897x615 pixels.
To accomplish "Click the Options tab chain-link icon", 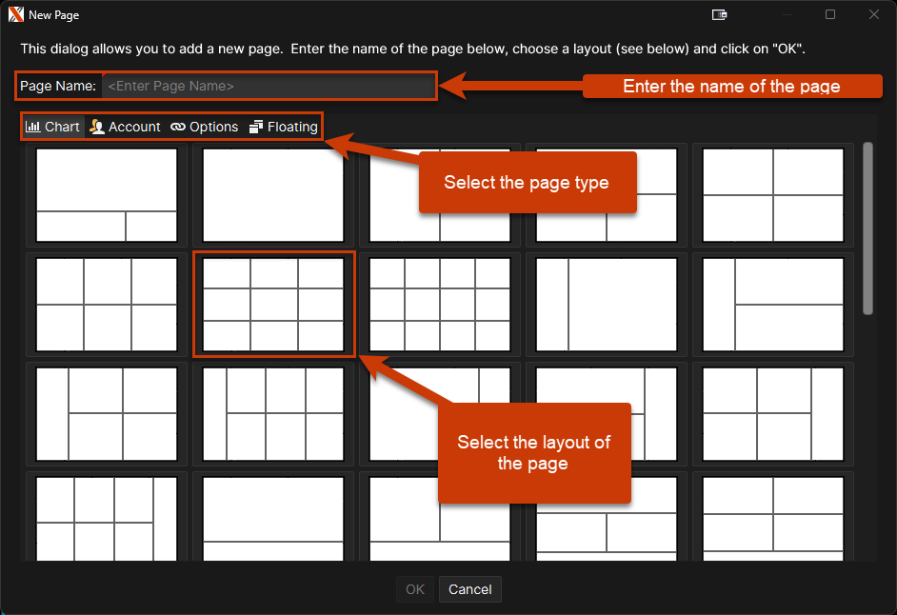I will pos(178,127).
